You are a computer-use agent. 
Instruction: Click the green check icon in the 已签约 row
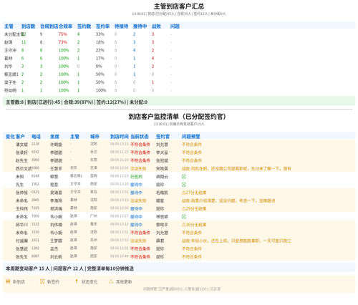[x=184, y=177]
